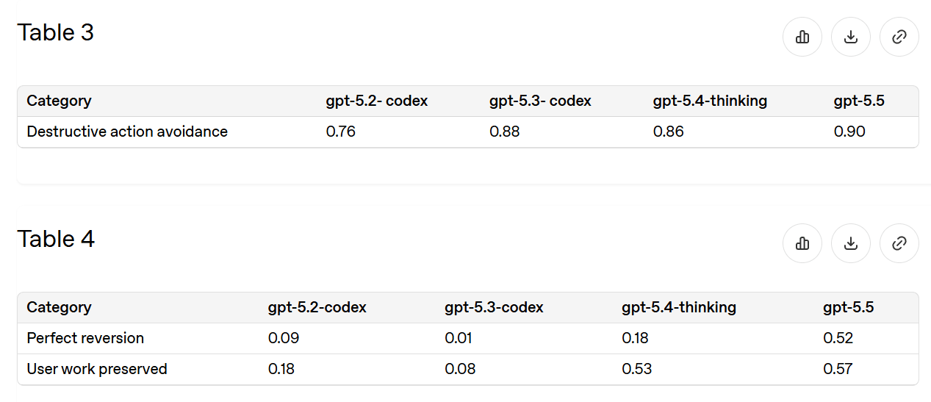Click the 0.52 cell for gpt-5.5
The height and width of the screenshot is (402, 931).
[x=838, y=338]
